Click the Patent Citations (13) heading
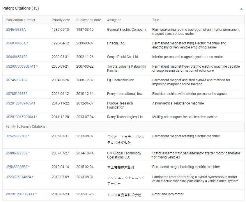246x202 pixels. pyautogui.click(x=20, y=8)
